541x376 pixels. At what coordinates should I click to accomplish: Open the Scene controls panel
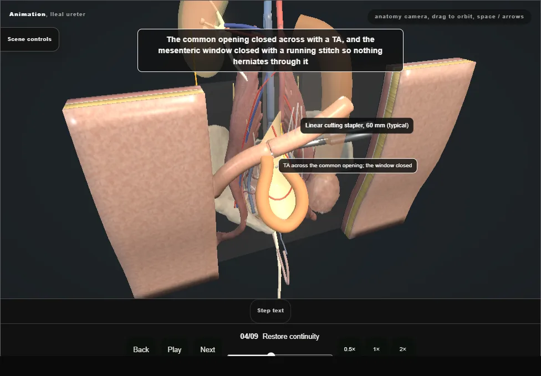29,39
